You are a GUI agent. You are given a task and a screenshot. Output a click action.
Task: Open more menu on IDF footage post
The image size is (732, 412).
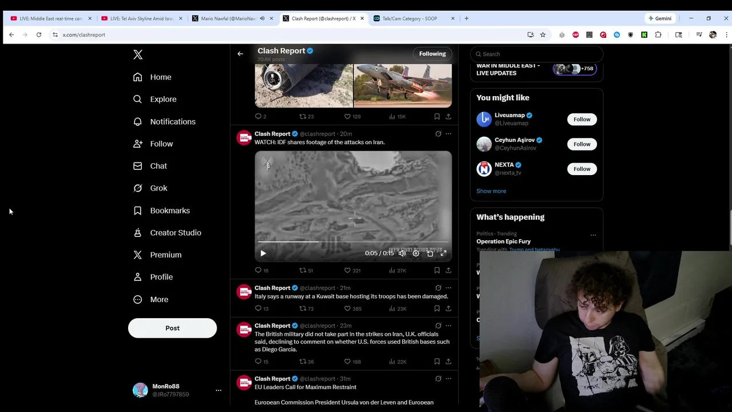(448, 134)
